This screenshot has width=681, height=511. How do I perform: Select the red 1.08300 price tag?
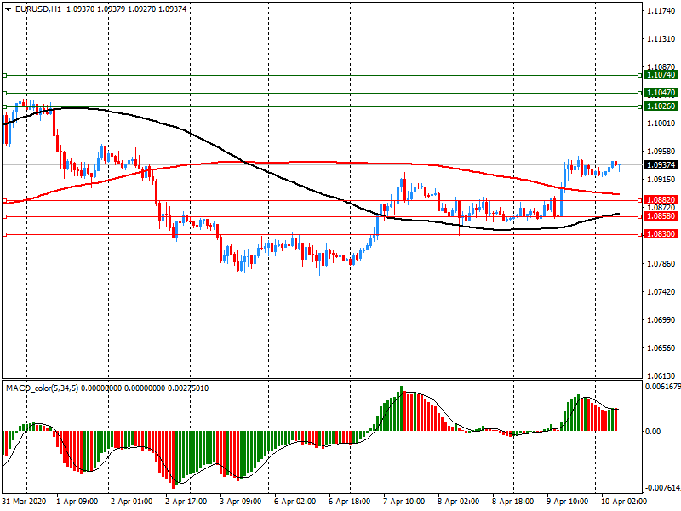pos(661,234)
